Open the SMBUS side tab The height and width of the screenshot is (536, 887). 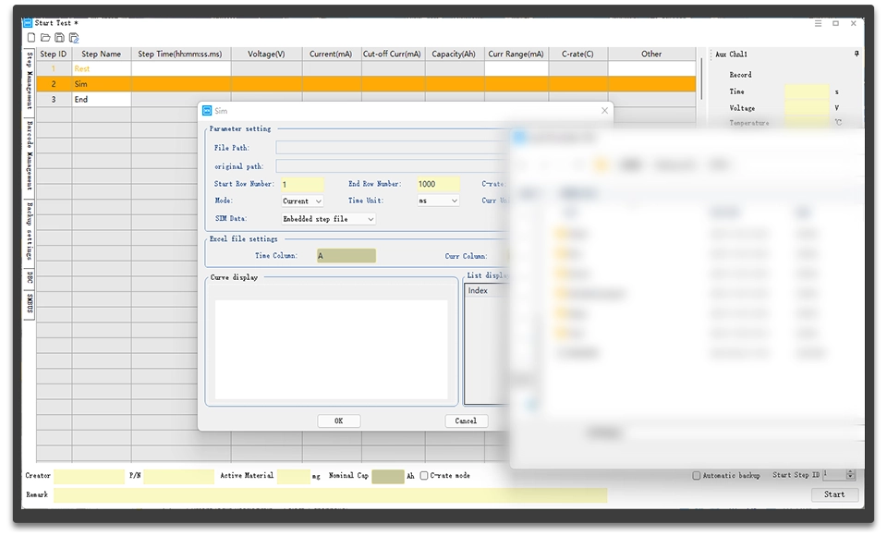pos(30,304)
